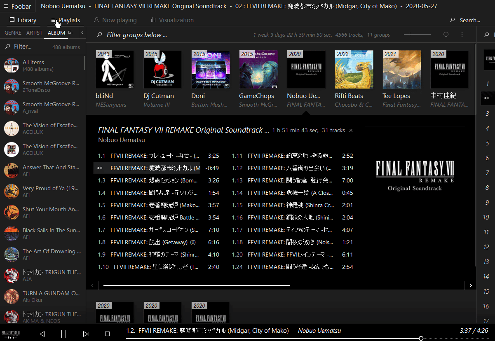Screen dimensions: 495x341
Task: Pause the currently playing song
Action: (x=64, y=334)
